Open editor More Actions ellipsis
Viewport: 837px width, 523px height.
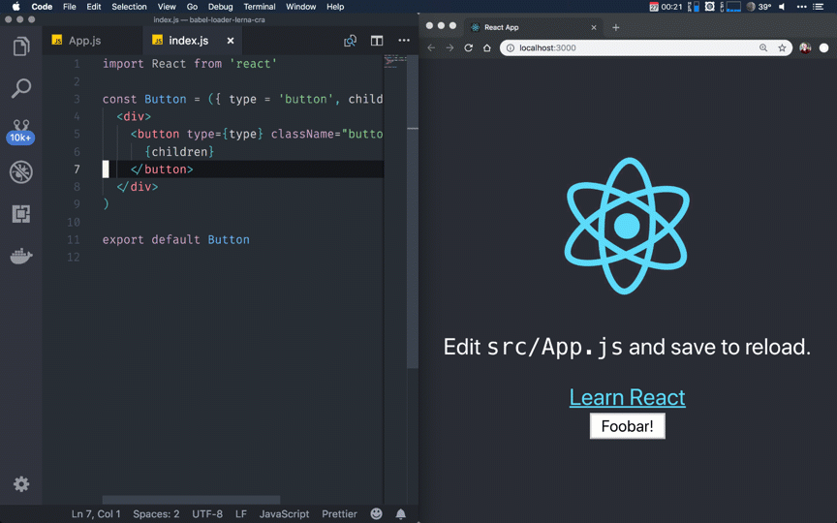[404, 40]
